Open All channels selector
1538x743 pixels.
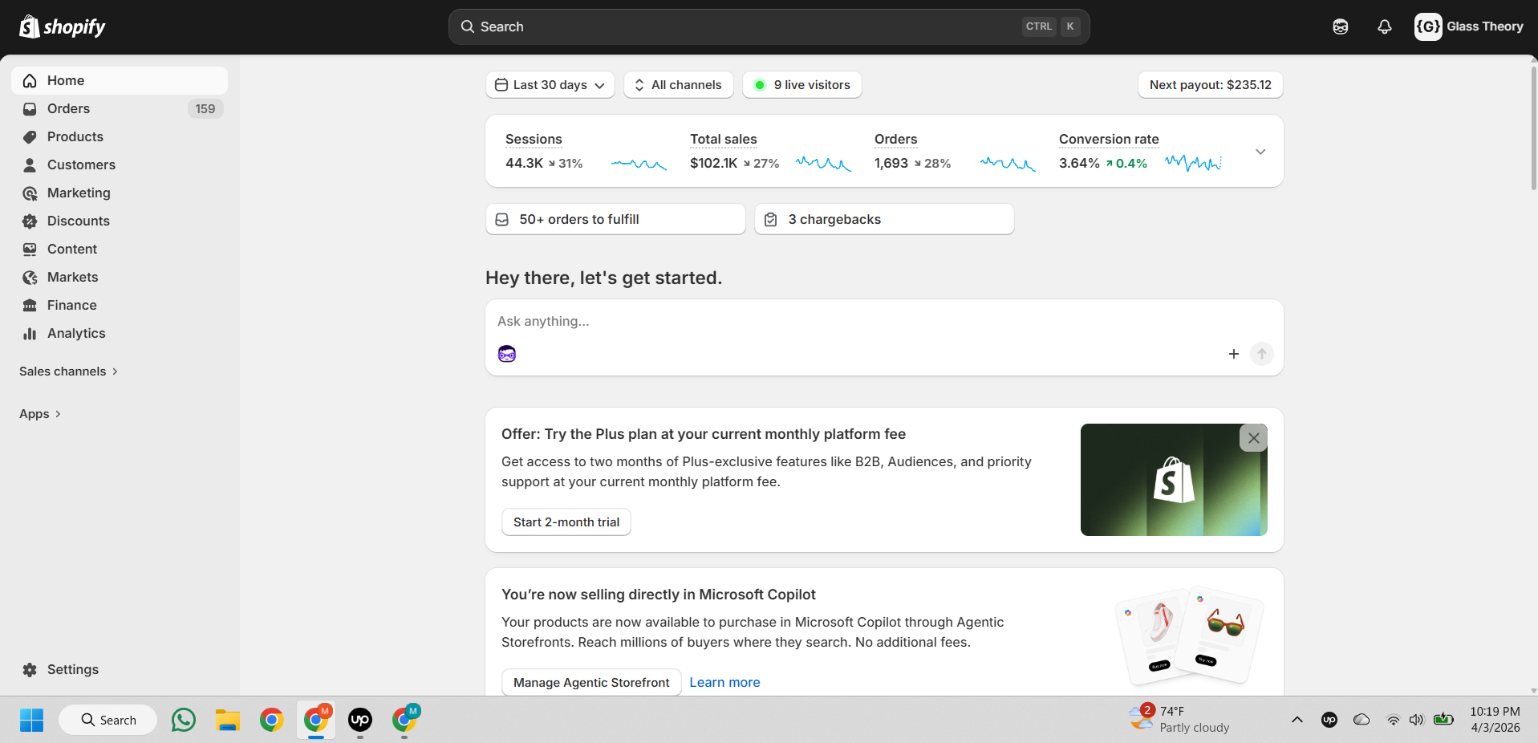tap(678, 85)
